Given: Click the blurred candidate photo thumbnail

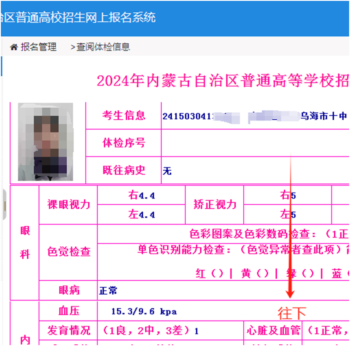Looking at the screenshot, I should point(45,142).
